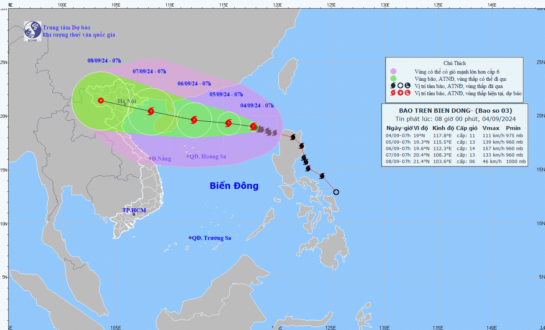Screen dimensions: 545x330
Task: Click the QĐ. Trường Sa label
Action: point(211,238)
